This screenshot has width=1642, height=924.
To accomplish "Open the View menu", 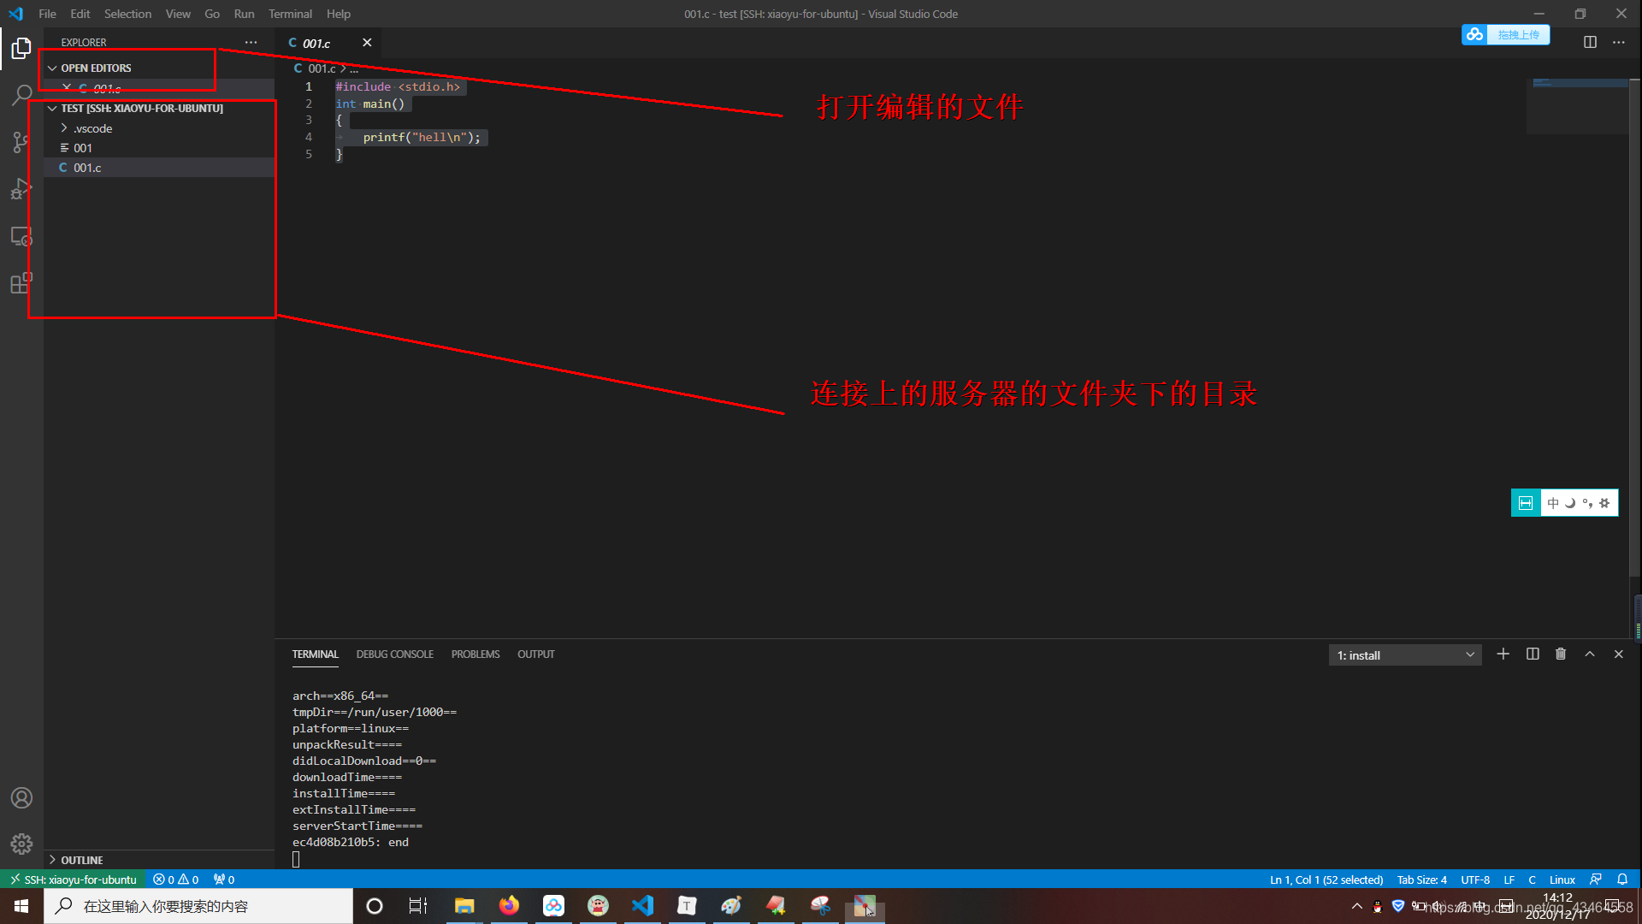I will tap(178, 14).
